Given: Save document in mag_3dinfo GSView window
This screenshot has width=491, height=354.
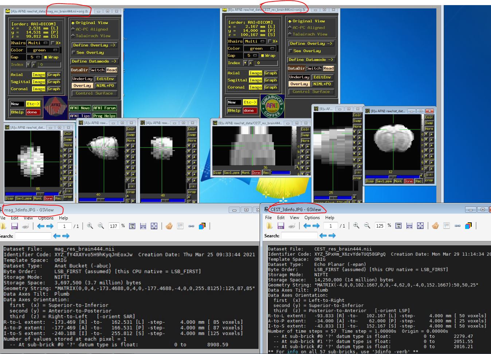Looking at the screenshot, I should [15, 226].
